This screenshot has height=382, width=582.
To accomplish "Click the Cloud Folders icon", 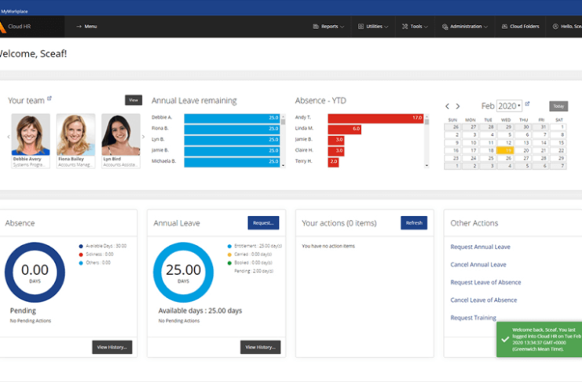I will coord(504,27).
